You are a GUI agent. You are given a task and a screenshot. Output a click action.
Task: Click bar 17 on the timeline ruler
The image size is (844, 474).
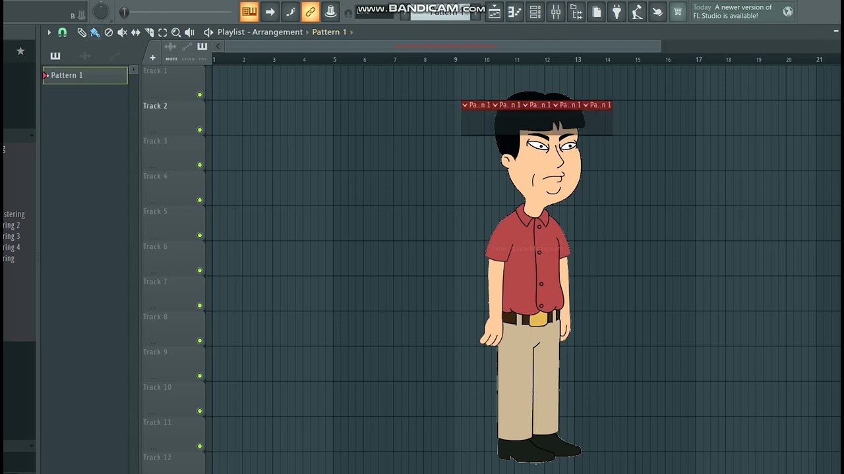(699, 59)
